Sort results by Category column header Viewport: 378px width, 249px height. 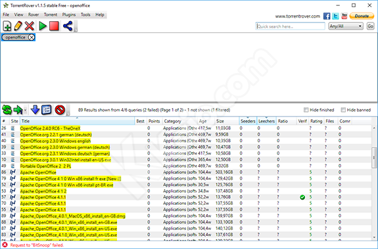[180, 121]
